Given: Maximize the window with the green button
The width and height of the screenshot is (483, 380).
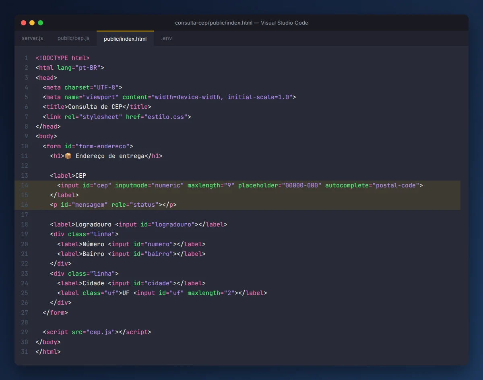Looking at the screenshot, I should [x=40, y=23].
